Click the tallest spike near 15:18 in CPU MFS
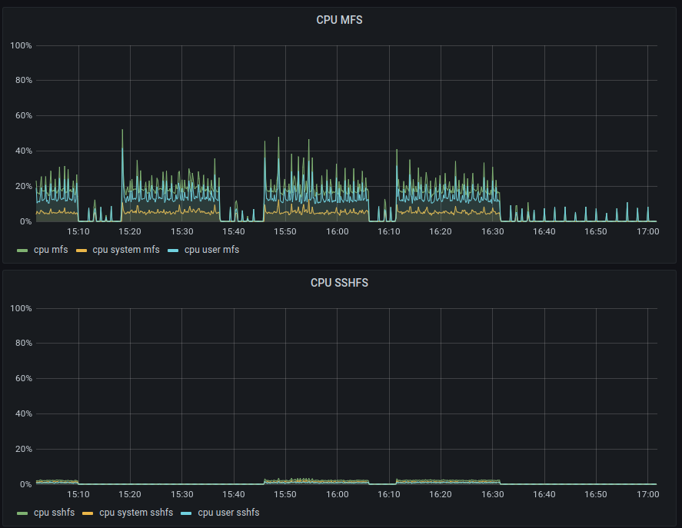 click(x=122, y=132)
